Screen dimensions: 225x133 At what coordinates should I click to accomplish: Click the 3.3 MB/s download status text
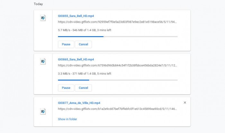pyautogui.click(x=85, y=74)
